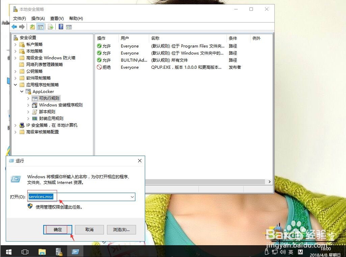This screenshot has width=346, height=257.
Task: Open the 查看(V) menu
Action: click(x=56, y=18)
